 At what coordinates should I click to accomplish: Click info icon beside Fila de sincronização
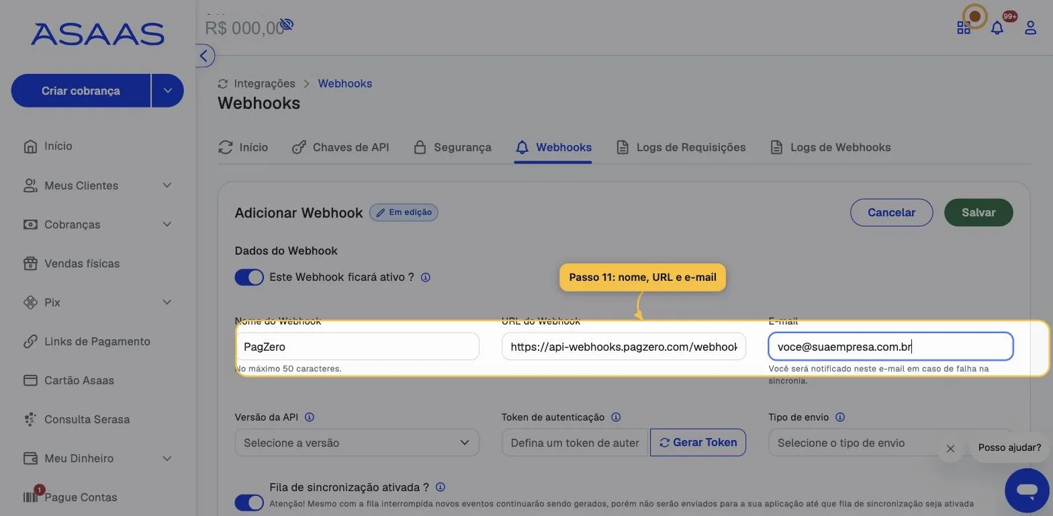441,487
